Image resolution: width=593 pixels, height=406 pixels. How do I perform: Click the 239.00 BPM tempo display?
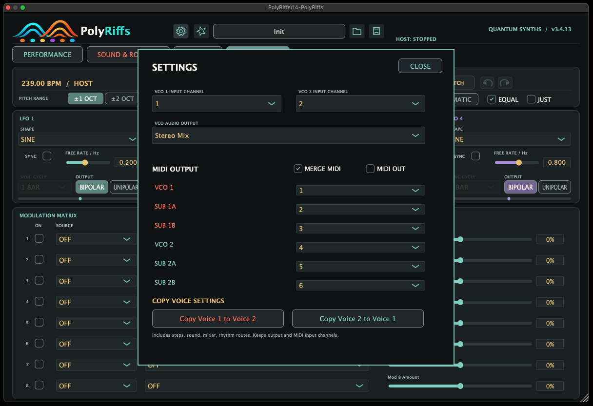(x=41, y=83)
